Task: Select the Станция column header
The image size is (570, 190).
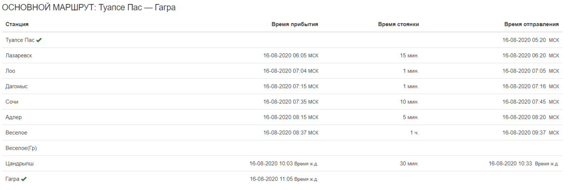Action: point(17,24)
